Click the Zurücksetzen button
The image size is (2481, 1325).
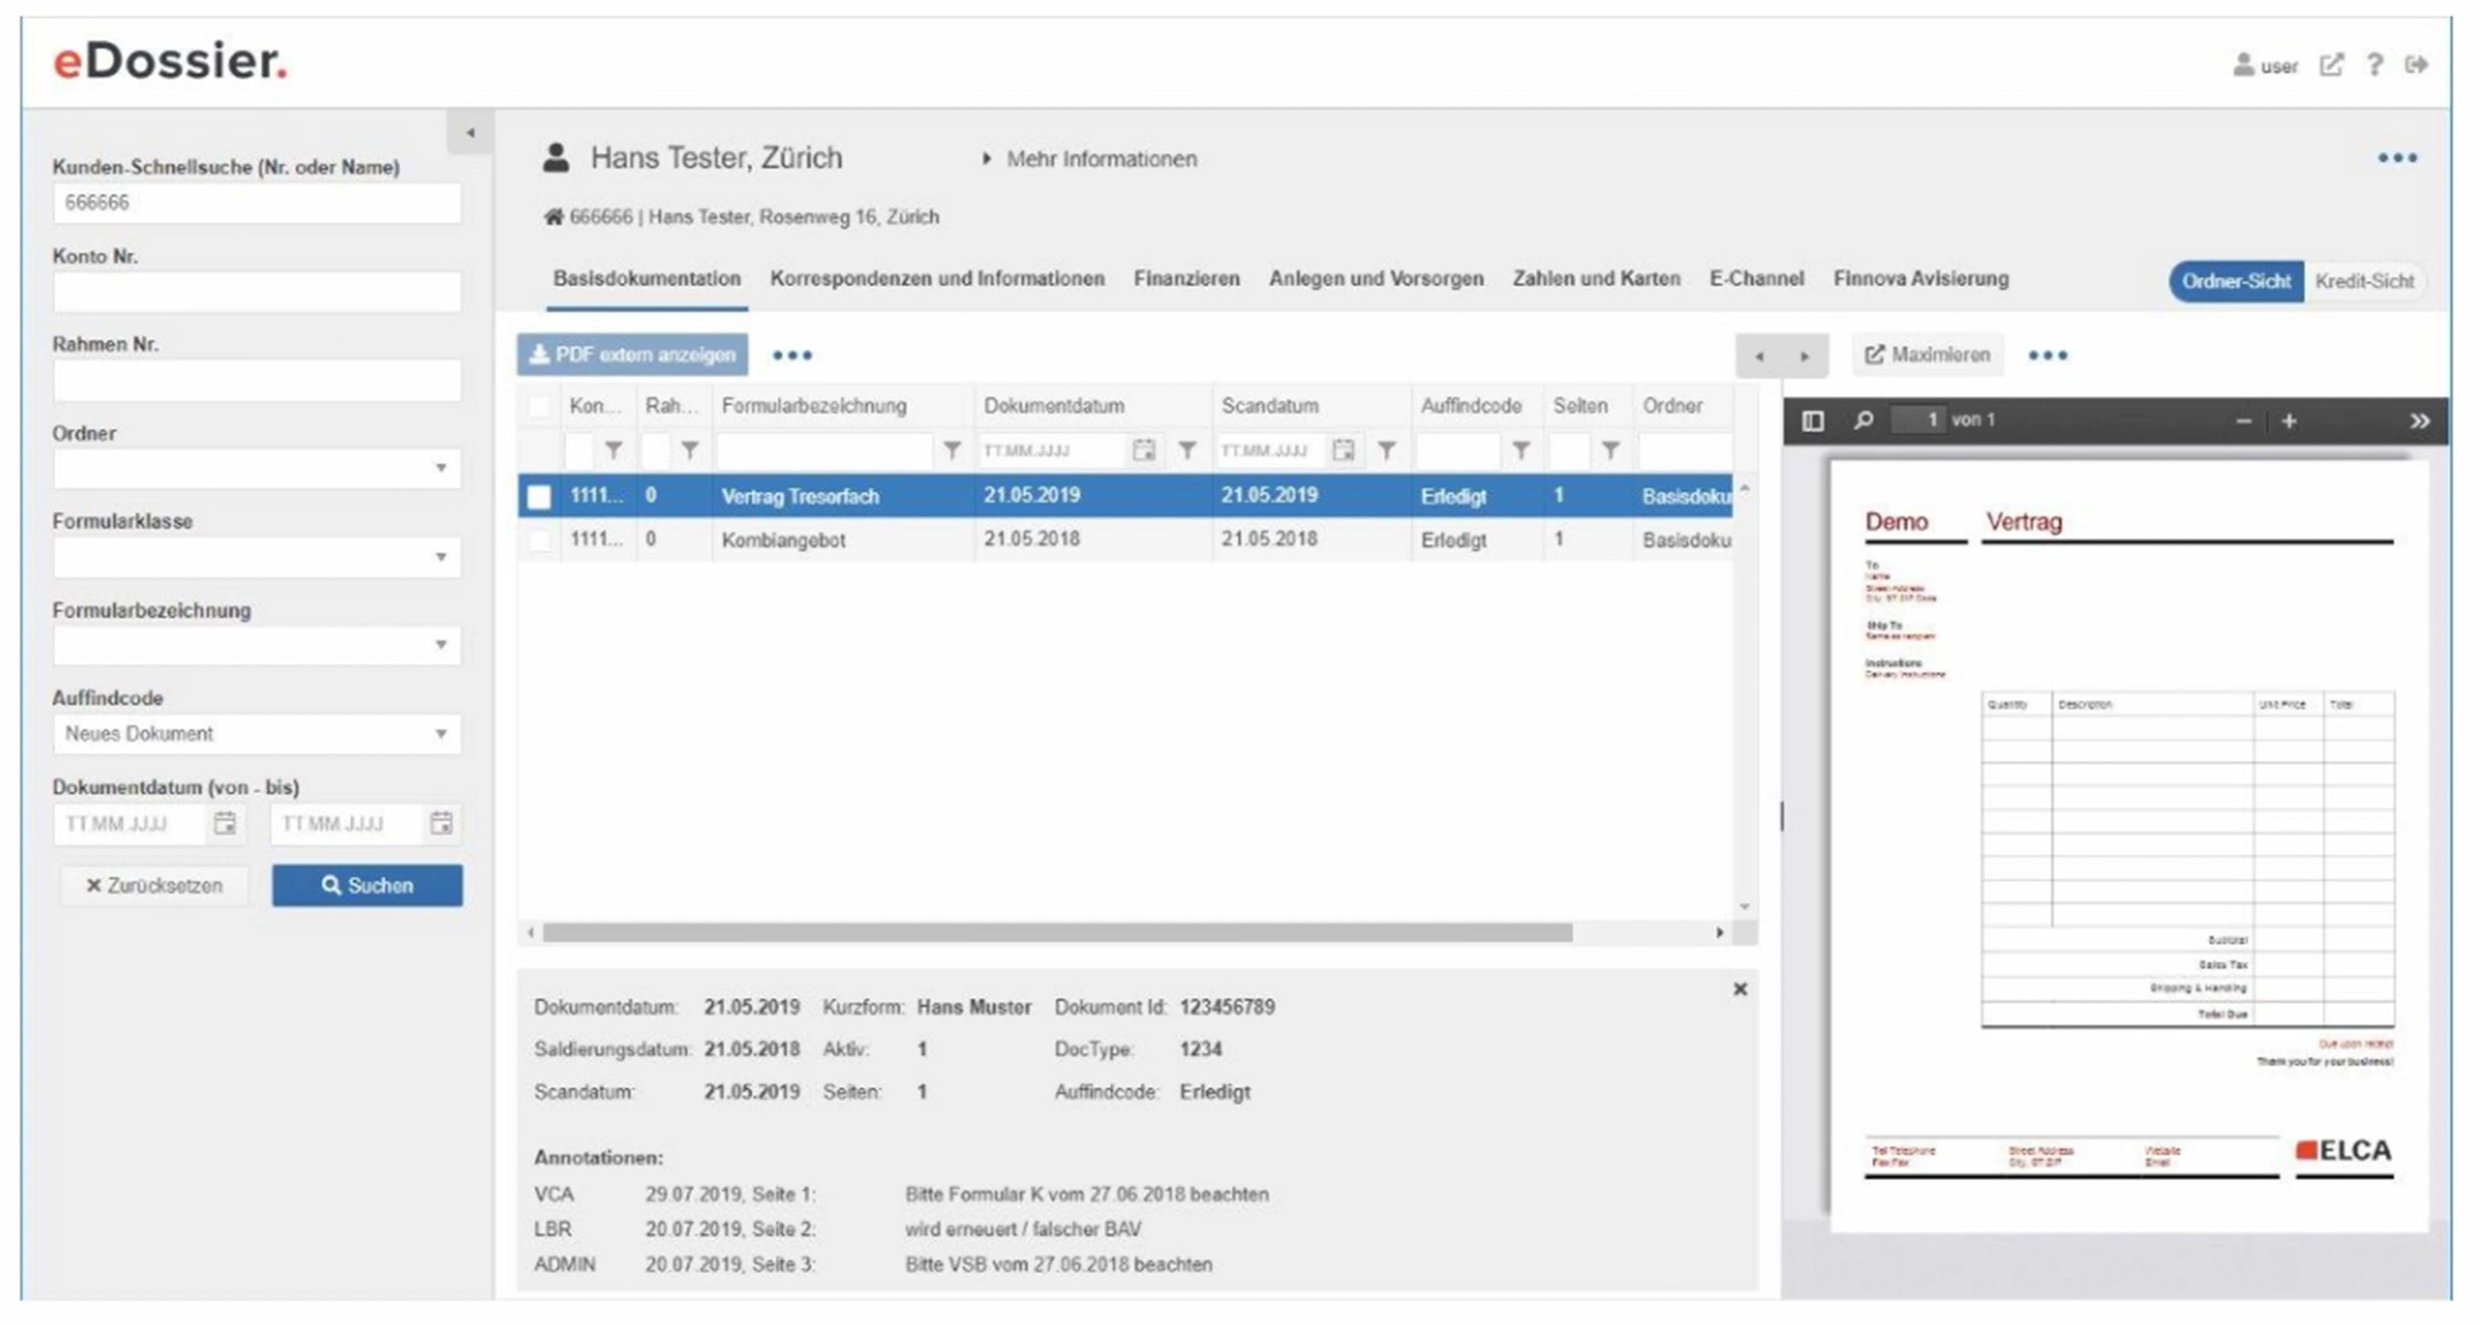[x=154, y=885]
